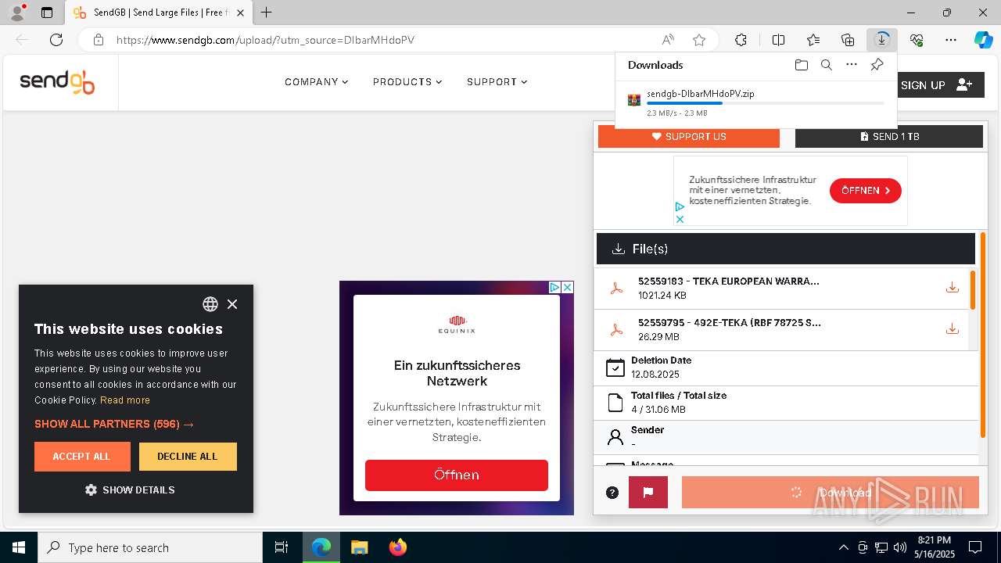1001x563 pixels.
Task: View site information lock icon
Action: 99,40
